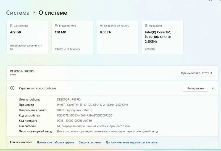Click the 81WB model text
Viewport: 221px width, 151px height.
(x=13, y=75)
